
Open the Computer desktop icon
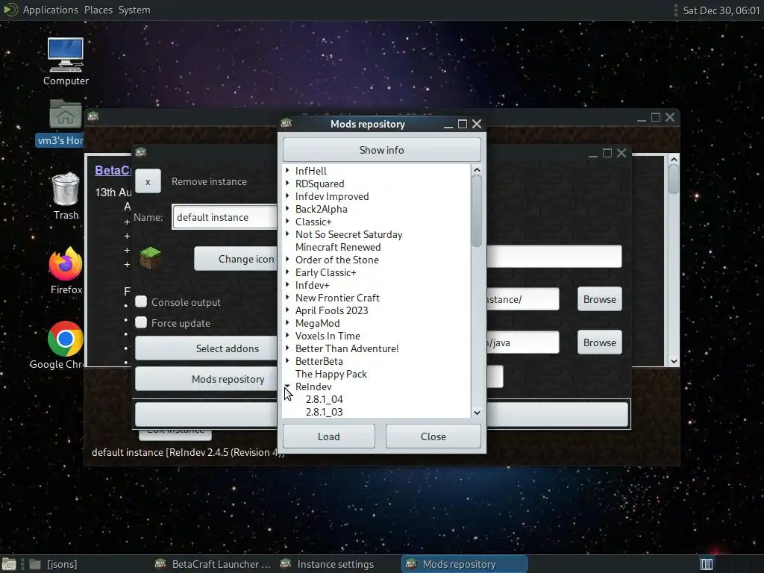[66, 61]
